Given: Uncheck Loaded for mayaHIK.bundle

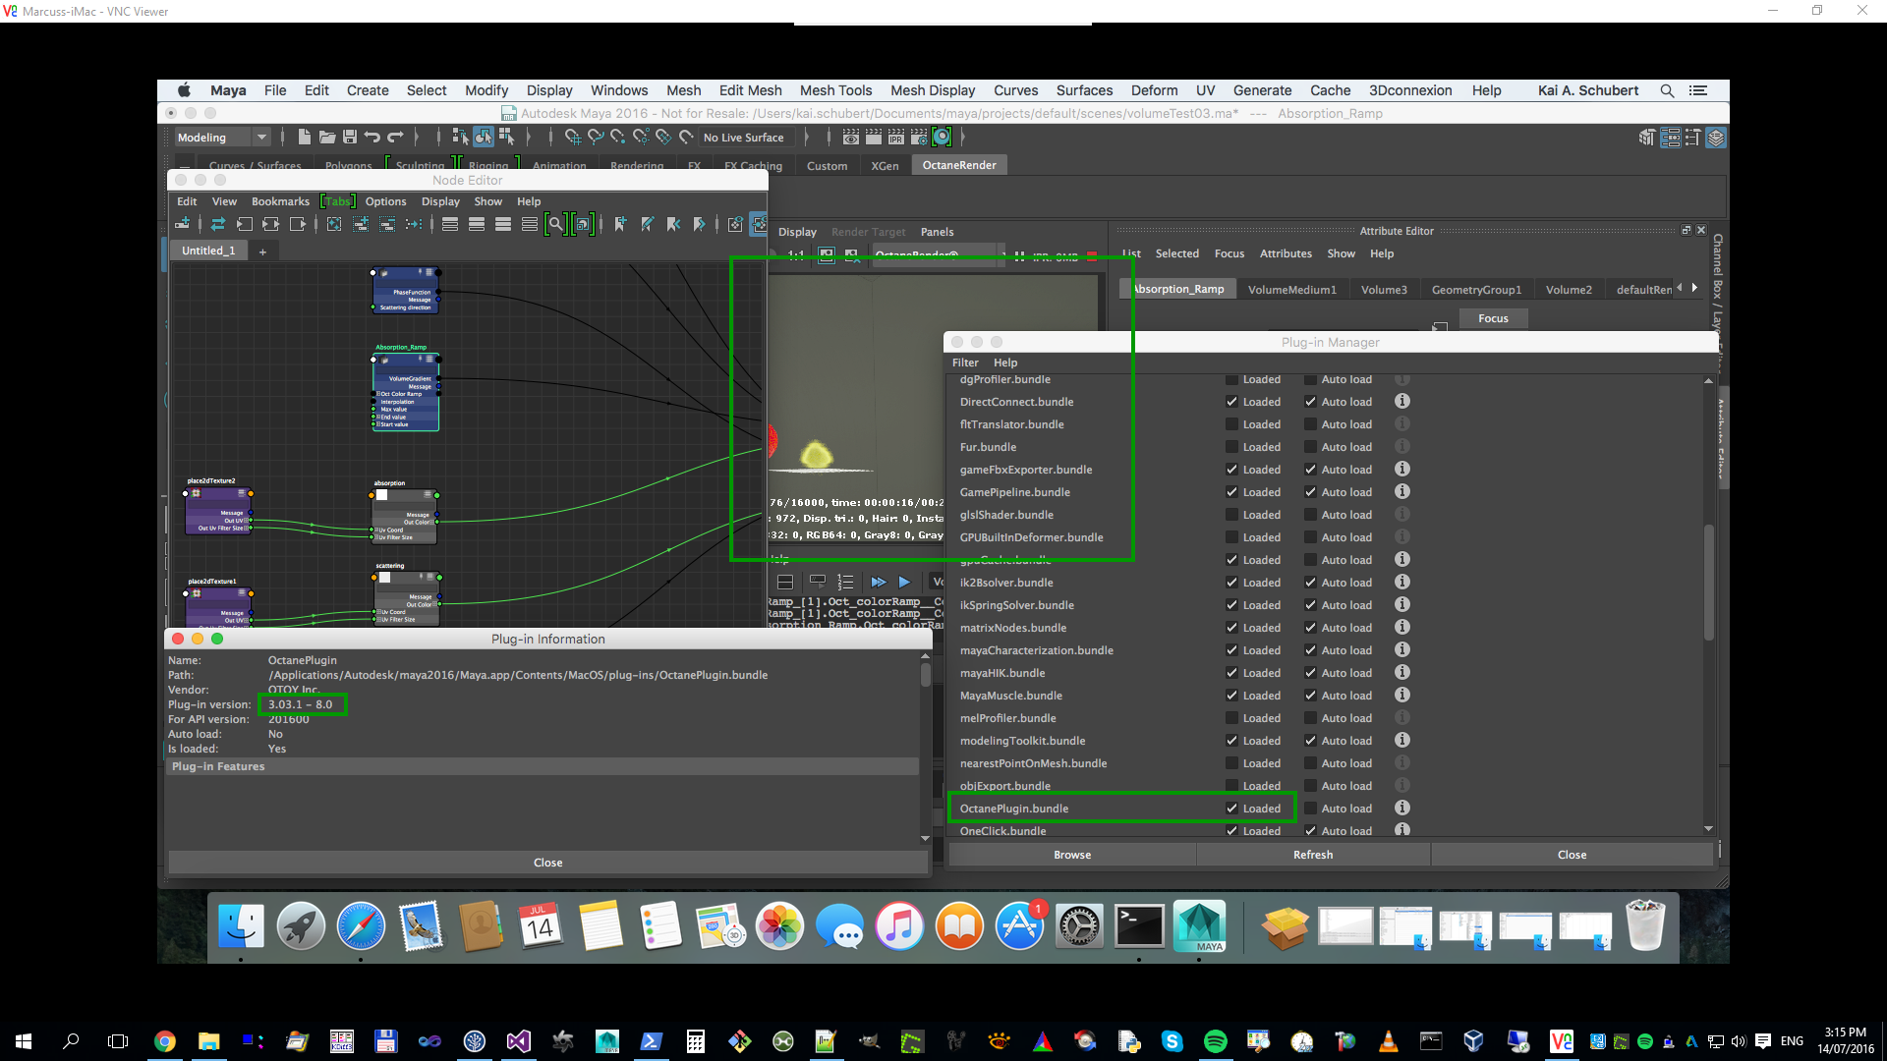Looking at the screenshot, I should point(1231,673).
